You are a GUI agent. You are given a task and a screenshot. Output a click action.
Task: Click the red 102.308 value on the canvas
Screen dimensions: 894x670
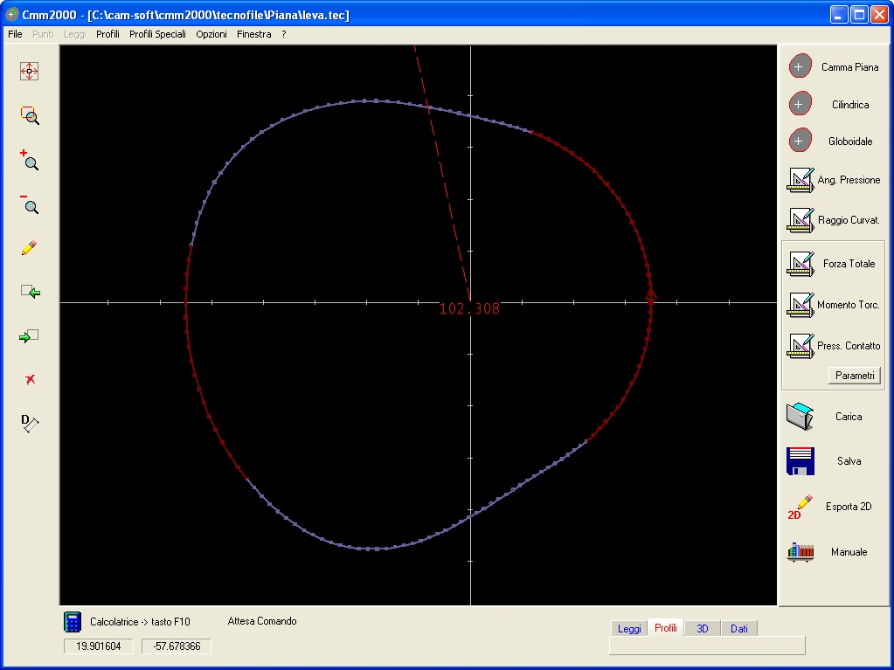click(x=470, y=308)
